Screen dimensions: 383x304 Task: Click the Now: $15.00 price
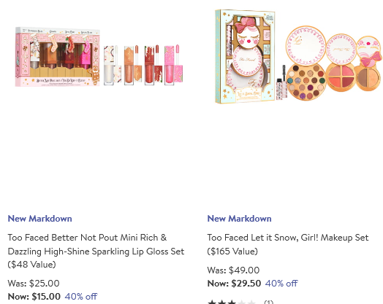coord(34,297)
